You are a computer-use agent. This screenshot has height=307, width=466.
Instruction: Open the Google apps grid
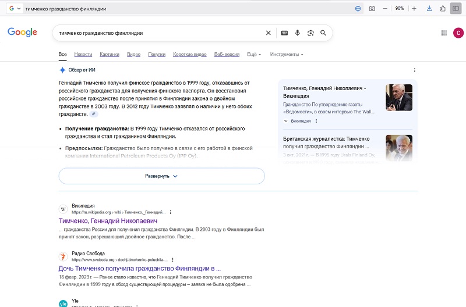coord(444,33)
